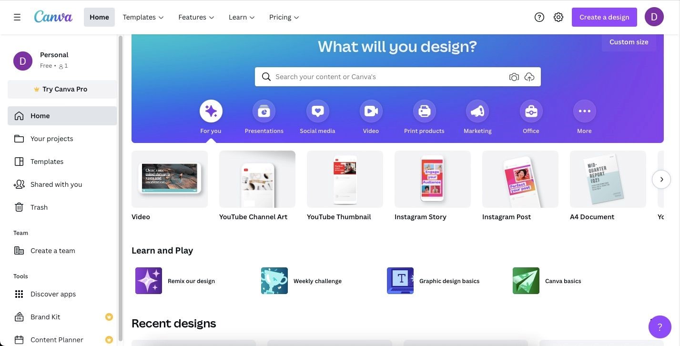The height and width of the screenshot is (346, 680).
Task: Click Remix our design label
Action: (x=191, y=281)
